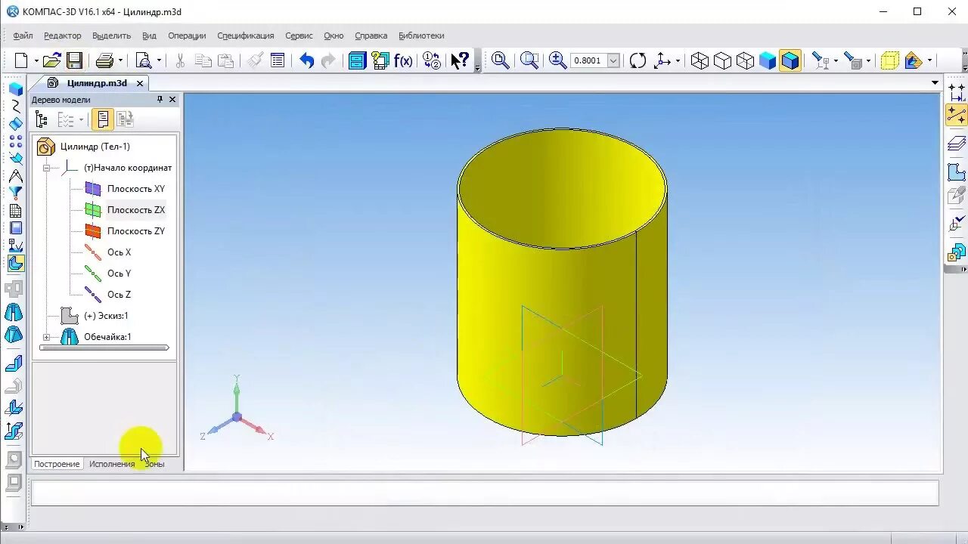Screen dimensions: 968x544
Task: Open the Библиотеки menu
Action: 421,36
